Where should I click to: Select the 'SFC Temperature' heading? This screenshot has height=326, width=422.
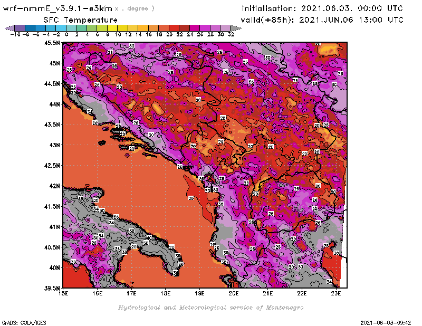[x=81, y=20]
